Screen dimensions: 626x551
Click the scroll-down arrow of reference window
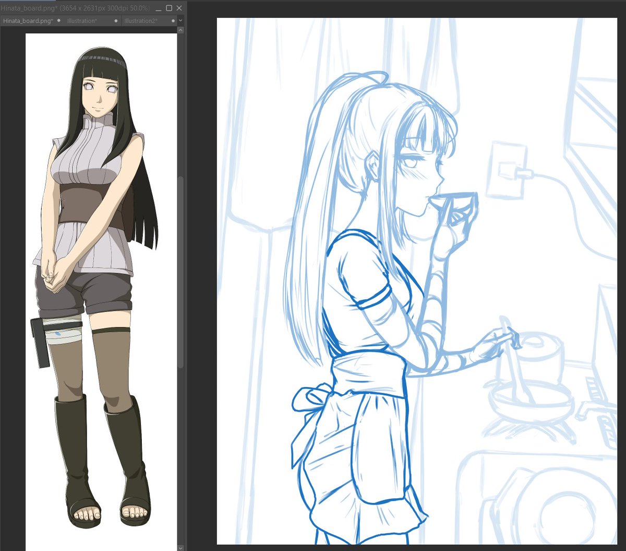180,547
